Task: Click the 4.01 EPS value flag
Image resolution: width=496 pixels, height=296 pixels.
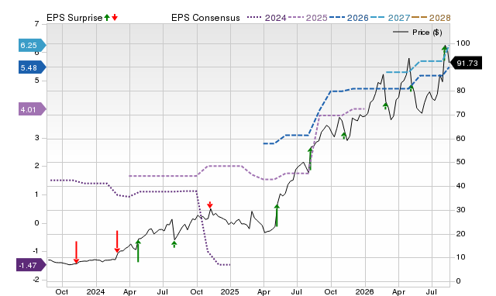Action: [33, 109]
